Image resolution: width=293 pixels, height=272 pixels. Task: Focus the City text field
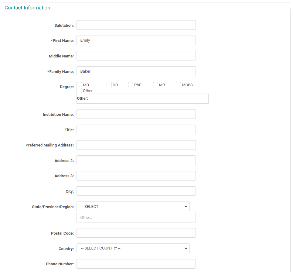tap(136, 191)
